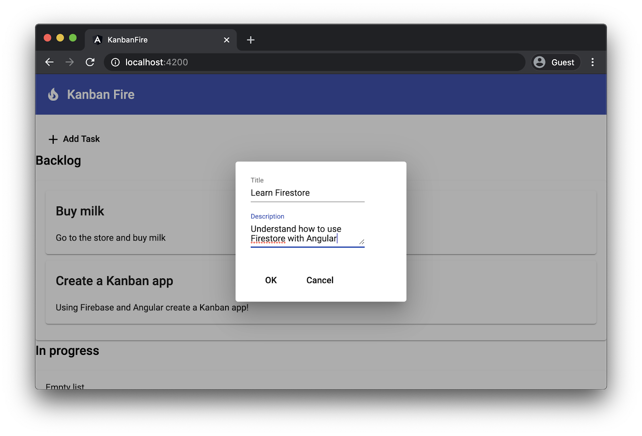Click the plus icon beside Add Task
Viewport: 642px width, 436px height.
click(53, 139)
